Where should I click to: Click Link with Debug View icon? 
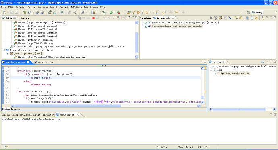point(256,18)
